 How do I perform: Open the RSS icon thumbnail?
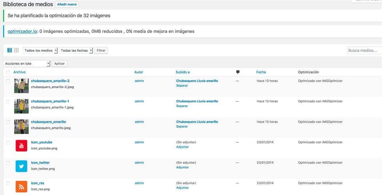pos(21,186)
